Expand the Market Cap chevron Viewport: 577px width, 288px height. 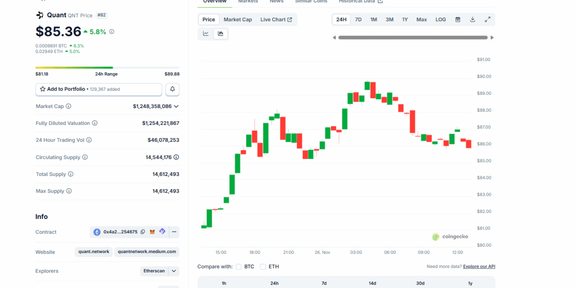(176, 106)
